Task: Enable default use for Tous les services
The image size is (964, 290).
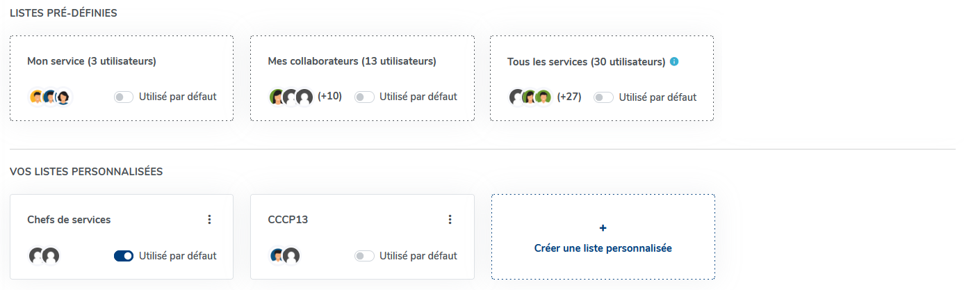Action: point(603,97)
